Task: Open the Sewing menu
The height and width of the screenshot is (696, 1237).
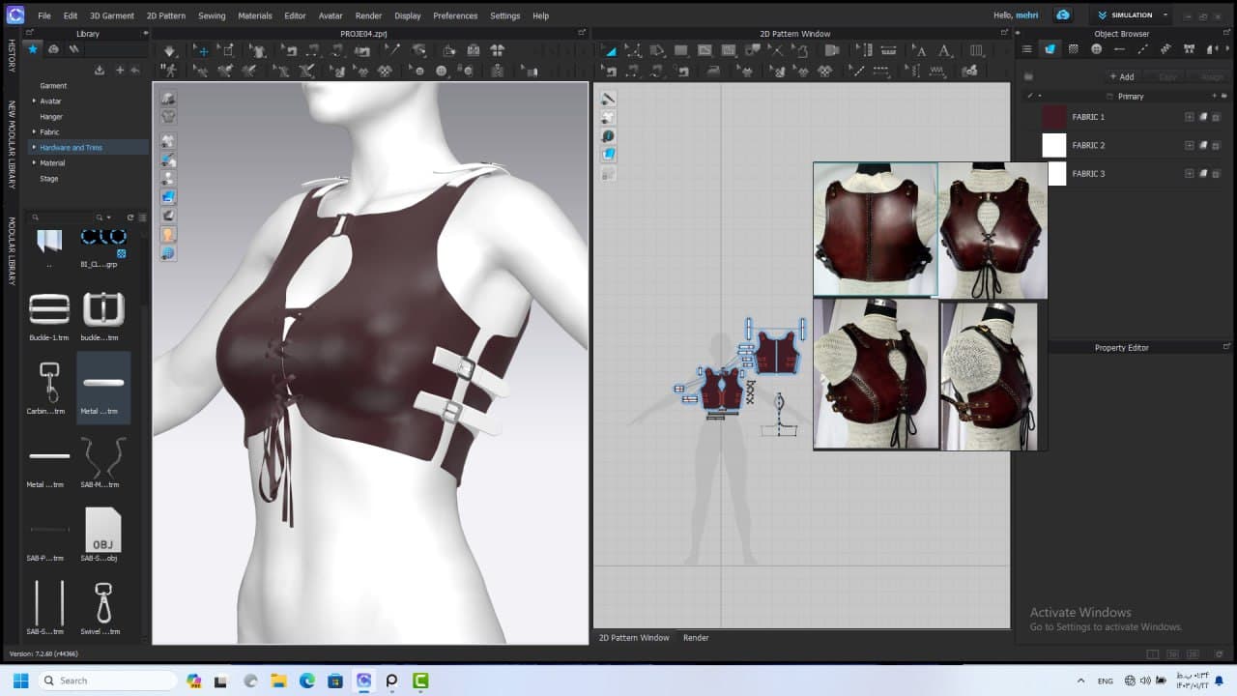Action: (x=212, y=15)
